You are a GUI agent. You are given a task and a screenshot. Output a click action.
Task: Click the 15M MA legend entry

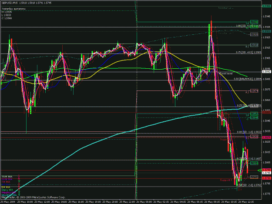tap(7, 177)
